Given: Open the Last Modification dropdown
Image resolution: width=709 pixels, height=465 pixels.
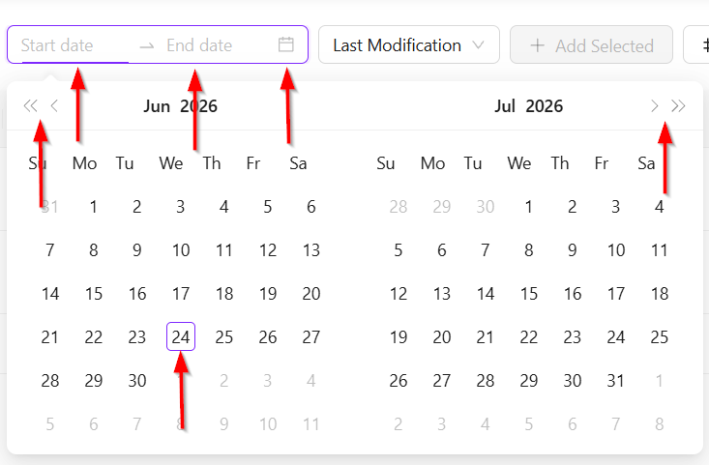Looking at the screenshot, I should (x=409, y=44).
